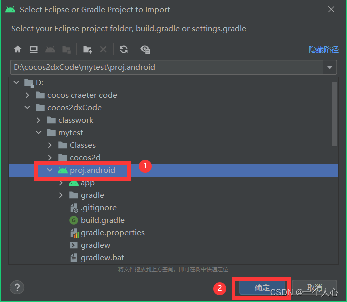Viewport: 347px width, 302px height.
Task: Collapse the D: drive node
Action: 16,83
